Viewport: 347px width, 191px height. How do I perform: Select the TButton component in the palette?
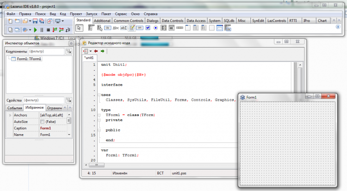coord(107,28)
